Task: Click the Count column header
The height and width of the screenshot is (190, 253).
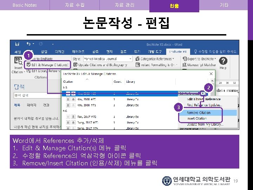Action: pyautogui.click(x=117, y=82)
